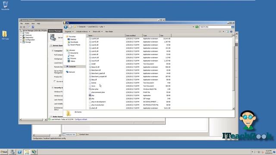Expand the Features node in Server Manager
The width and height of the screenshot is (276, 155).
click(21, 35)
